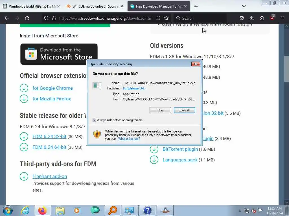Open Windows Media Player on taskbar
Viewport: 289px width, 216px height.
77,210
